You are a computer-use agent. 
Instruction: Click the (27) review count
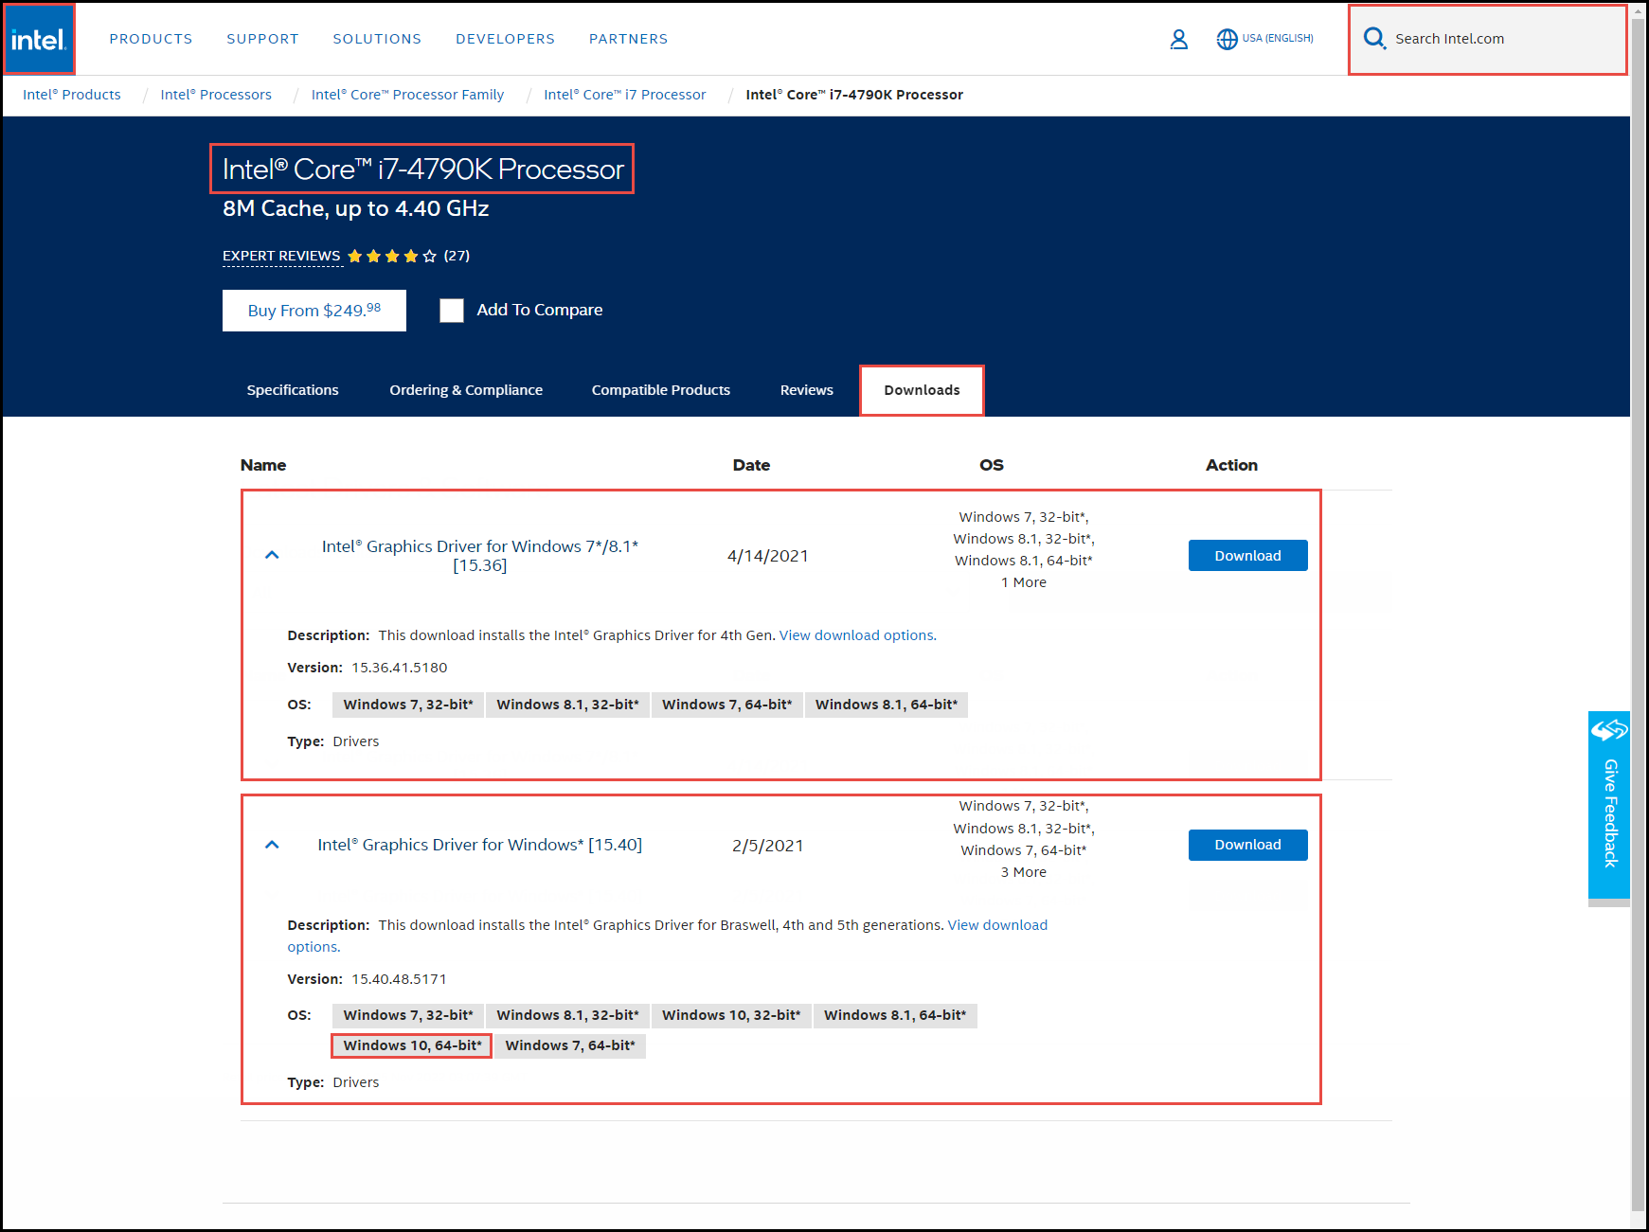457,256
